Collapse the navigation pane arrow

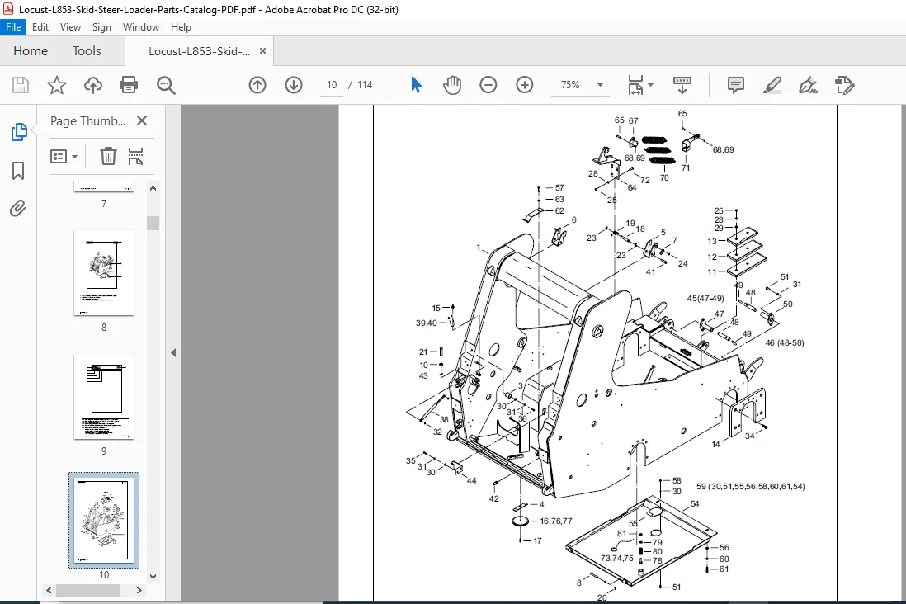173,352
